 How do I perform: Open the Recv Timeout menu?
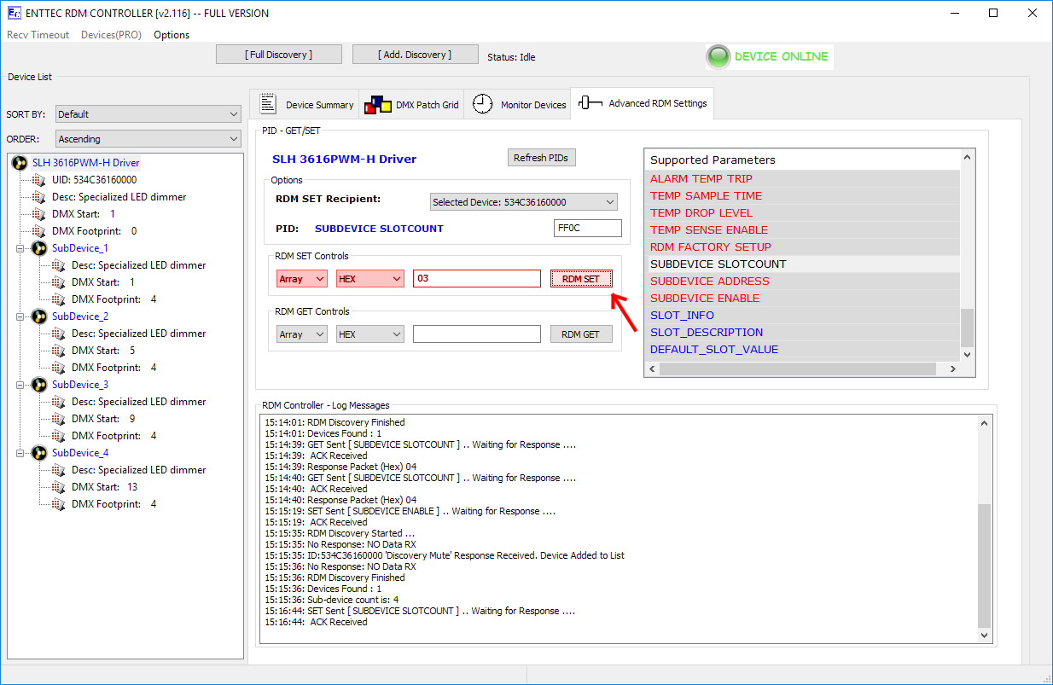click(x=38, y=35)
